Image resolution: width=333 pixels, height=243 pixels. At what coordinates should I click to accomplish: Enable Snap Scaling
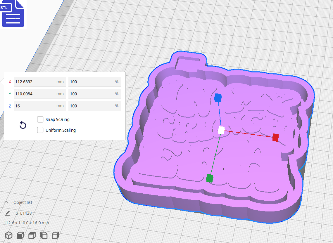point(40,119)
